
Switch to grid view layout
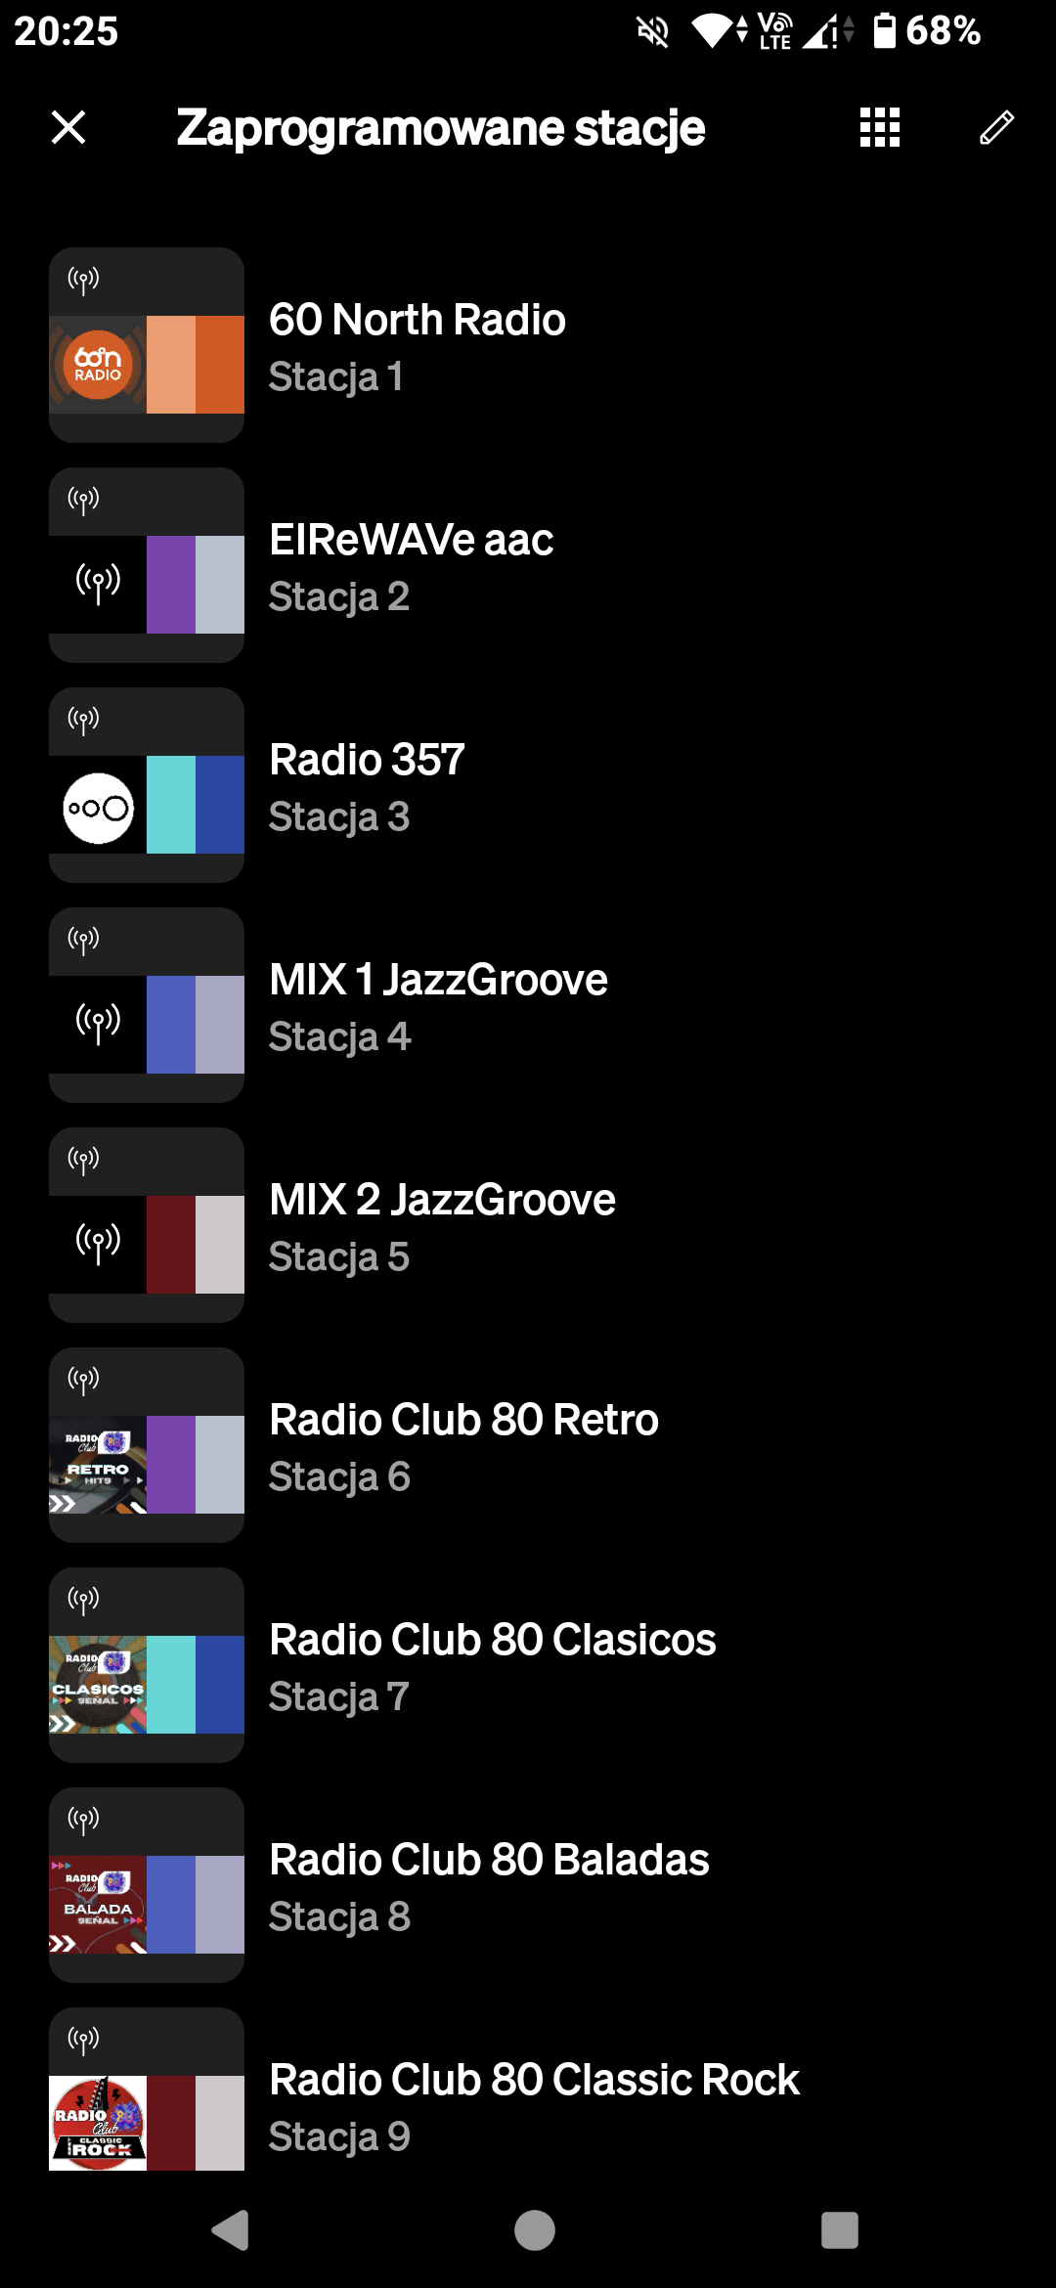pos(879,127)
